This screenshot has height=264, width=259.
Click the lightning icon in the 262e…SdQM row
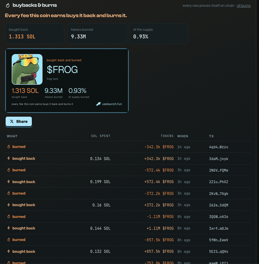pos(9,205)
